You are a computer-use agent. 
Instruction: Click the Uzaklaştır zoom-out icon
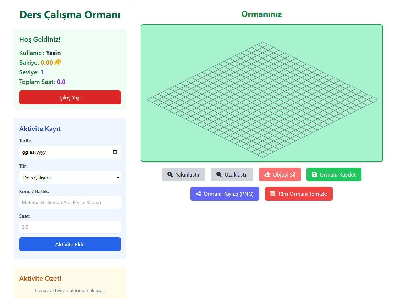click(218, 174)
